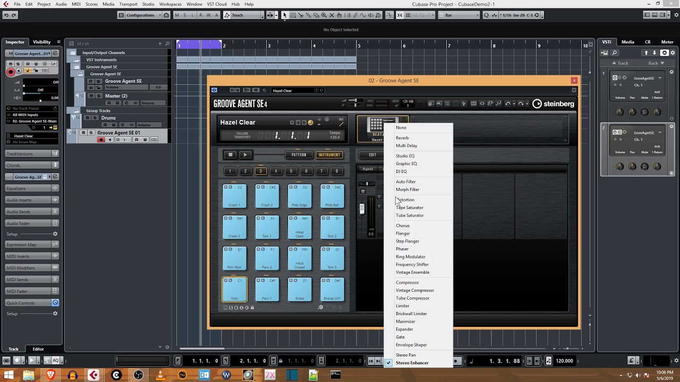Click record enable on Groove Agent SE 01 track
Screen dimensions: 680x382
101,140
